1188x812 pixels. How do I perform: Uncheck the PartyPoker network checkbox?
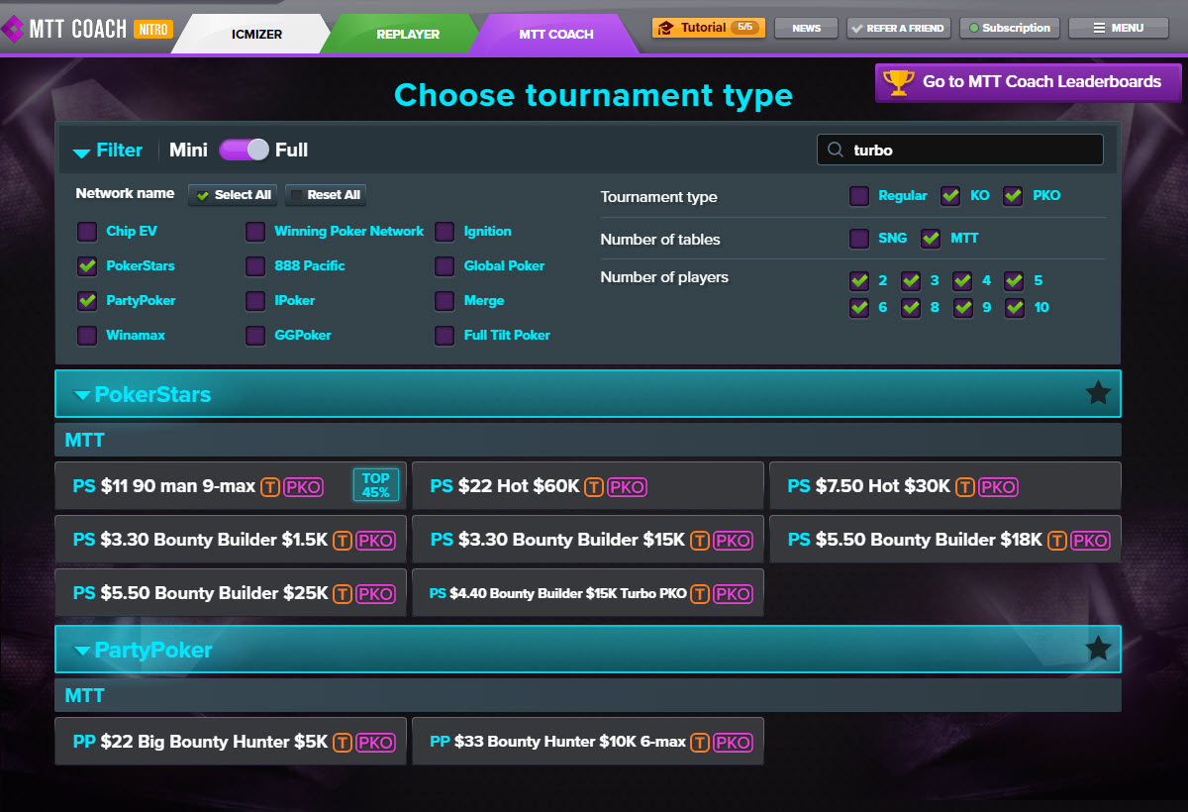pyautogui.click(x=87, y=301)
